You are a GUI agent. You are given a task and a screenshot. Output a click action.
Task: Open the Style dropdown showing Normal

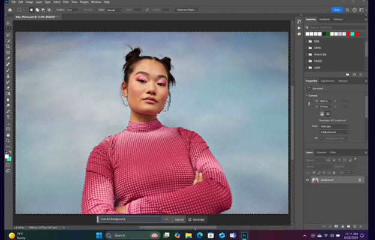[115, 10]
